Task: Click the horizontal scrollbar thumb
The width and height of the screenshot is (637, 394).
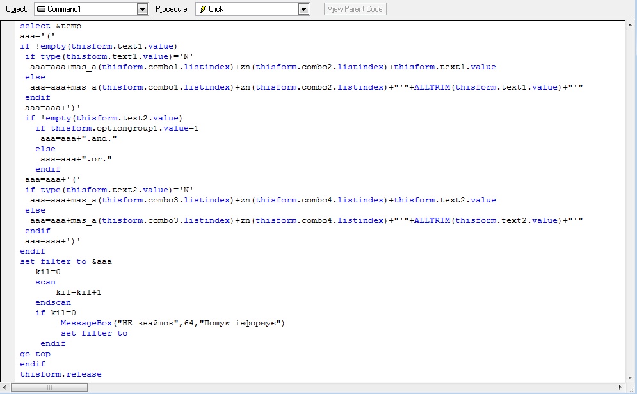Action: coord(49,388)
